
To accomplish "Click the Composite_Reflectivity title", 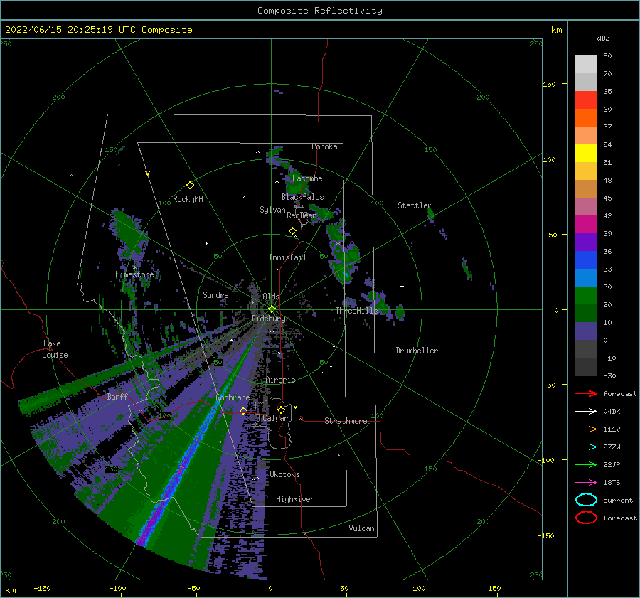I will 319,11.
